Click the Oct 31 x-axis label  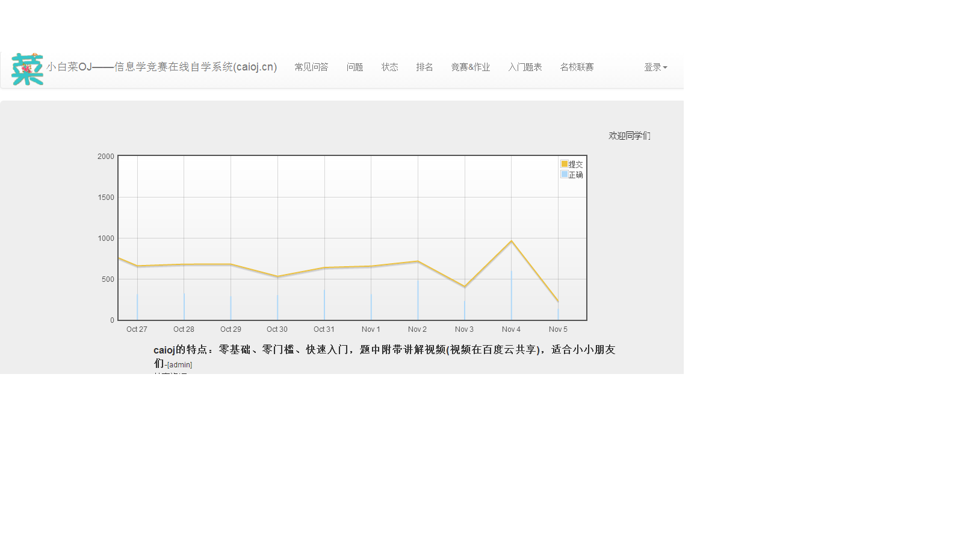[x=324, y=329]
